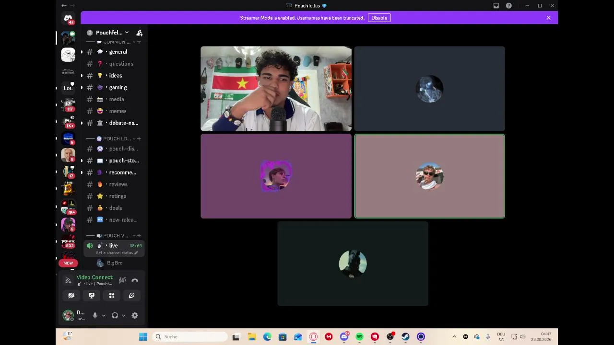Click the taskbar Suche search box
The image size is (614, 345).
pos(190,337)
